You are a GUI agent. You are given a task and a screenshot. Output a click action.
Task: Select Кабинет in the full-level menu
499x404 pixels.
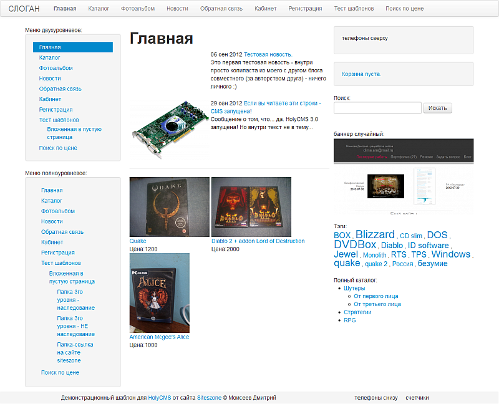(x=52, y=242)
